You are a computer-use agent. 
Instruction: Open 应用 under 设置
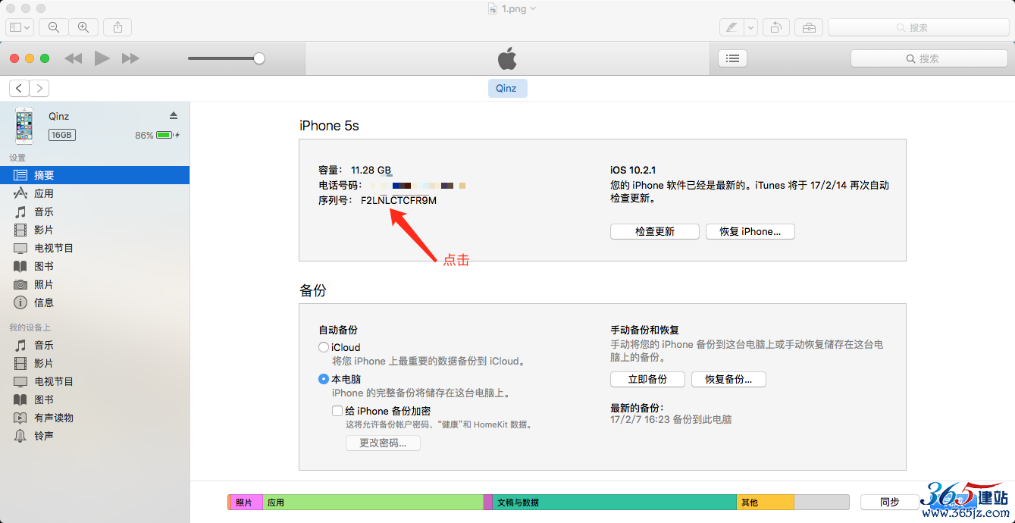point(95,193)
